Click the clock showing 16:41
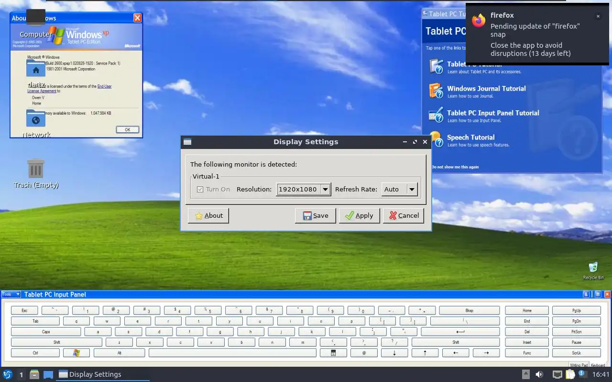This screenshot has height=382, width=612. tap(601, 374)
